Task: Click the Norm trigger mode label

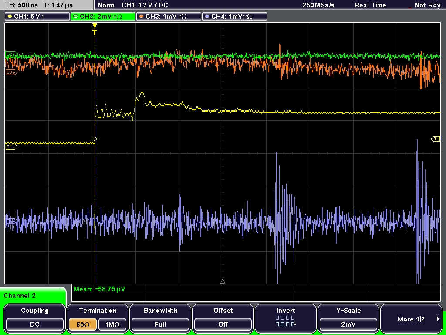Action: [106, 5]
